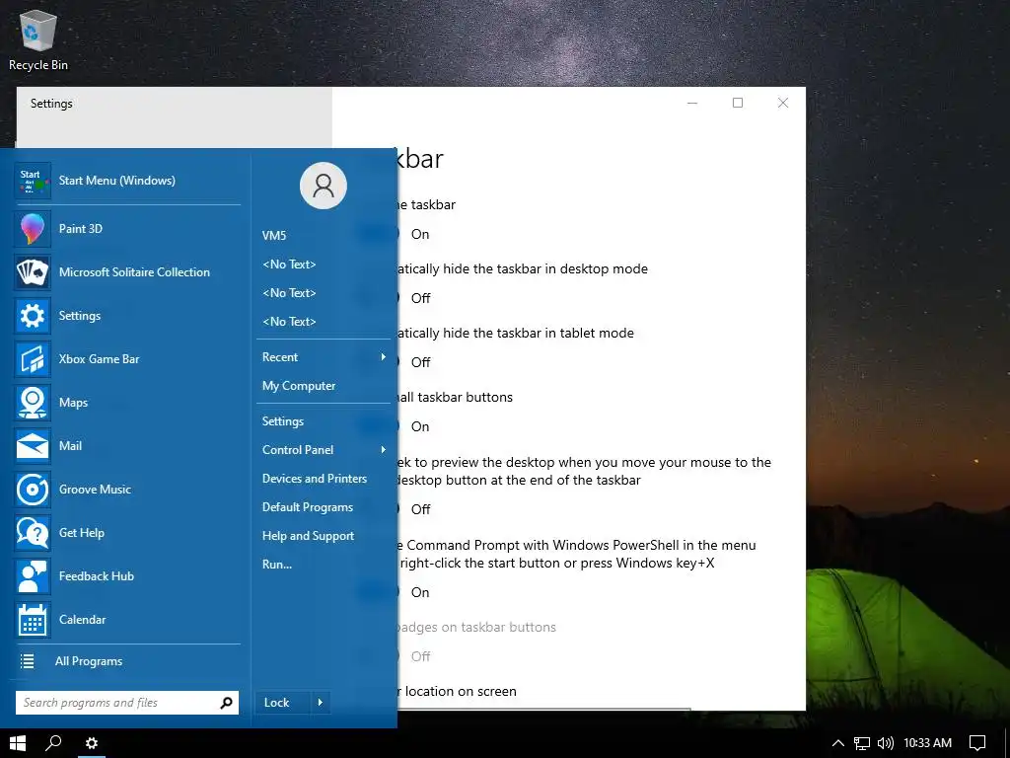Expand the Recent submenu arrow
The height and width of the screenshot is (758, 1010).
384,357
